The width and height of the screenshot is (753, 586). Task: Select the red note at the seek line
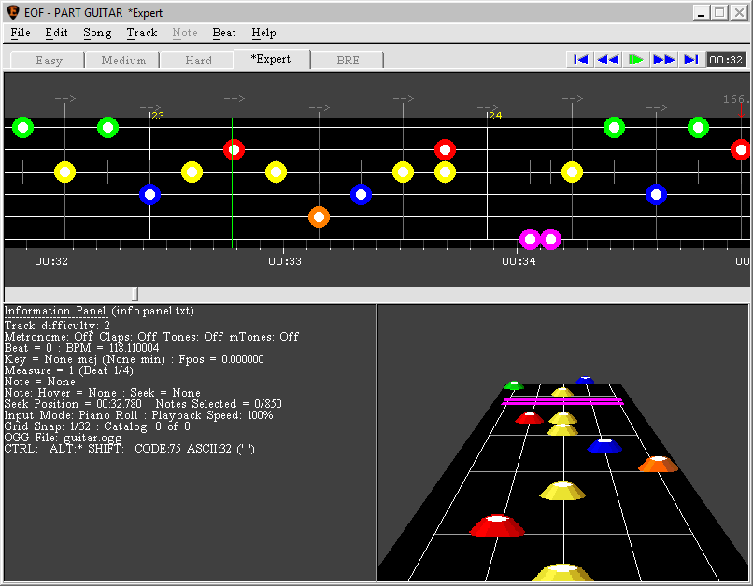pos(234,149)
